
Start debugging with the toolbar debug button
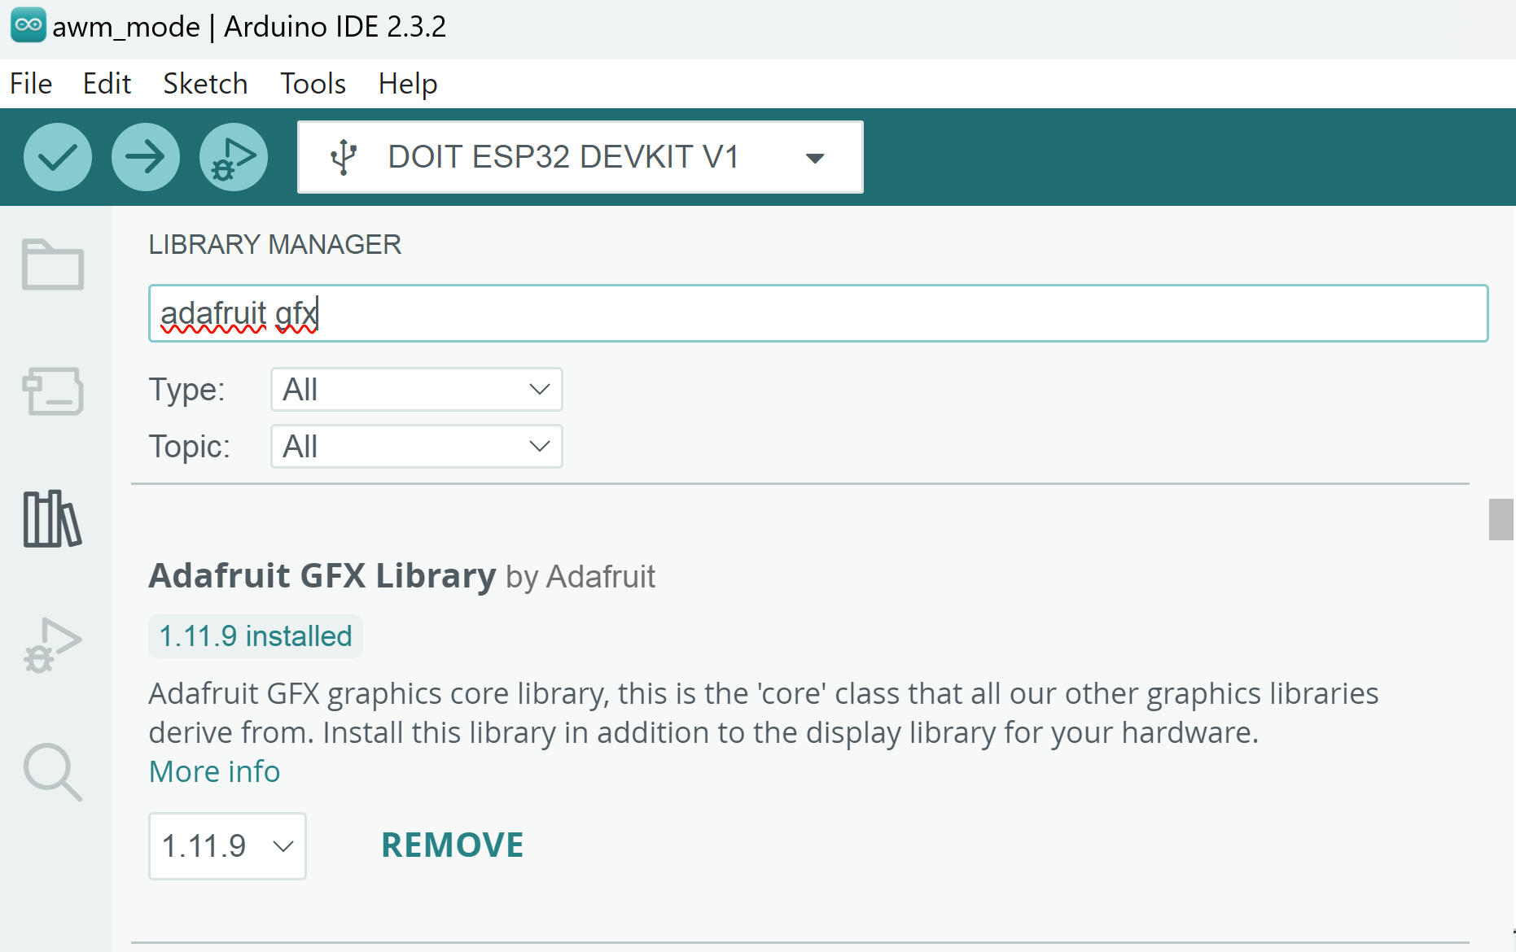(x=234, y=157)
